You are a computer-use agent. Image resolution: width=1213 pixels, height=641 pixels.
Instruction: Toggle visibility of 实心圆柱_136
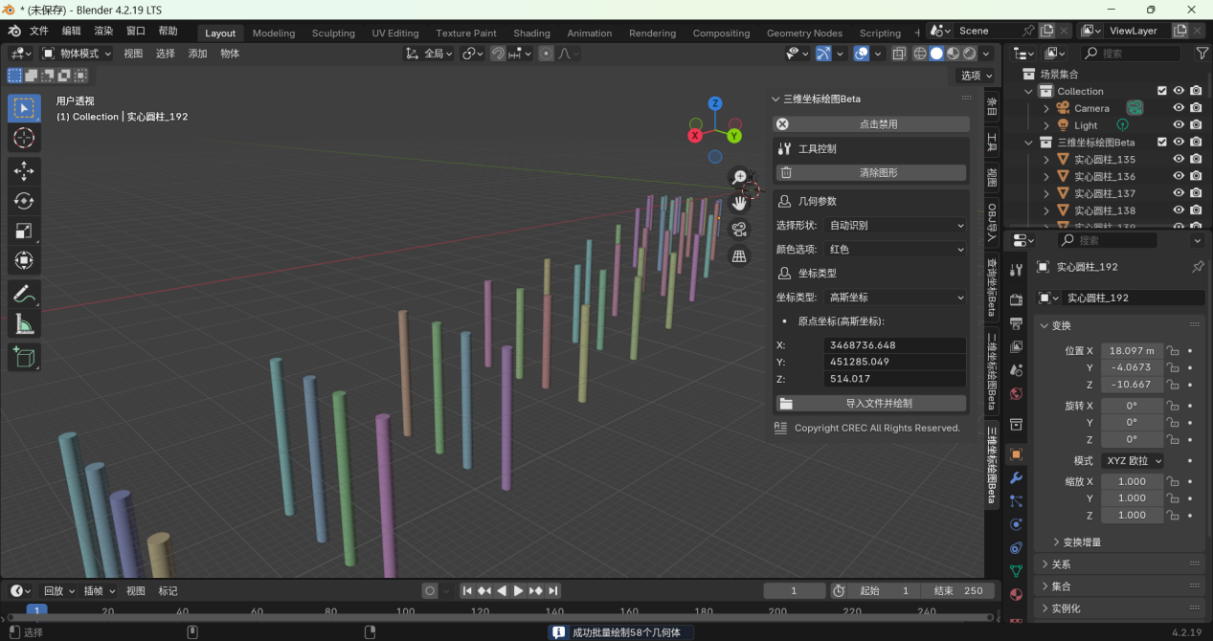[x=1179, y=176]
